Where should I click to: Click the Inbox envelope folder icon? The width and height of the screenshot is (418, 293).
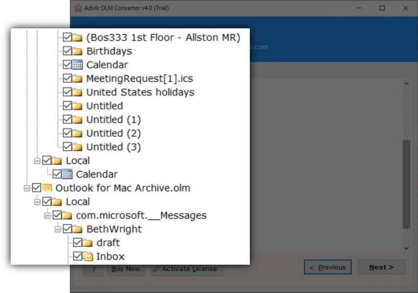tap(88, 256)
